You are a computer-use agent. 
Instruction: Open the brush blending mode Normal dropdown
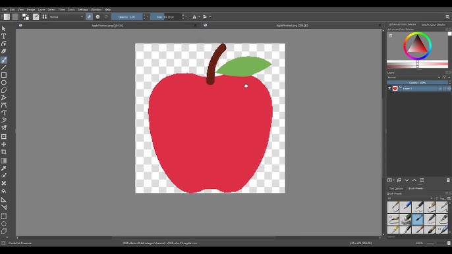[x=67, y=17]
